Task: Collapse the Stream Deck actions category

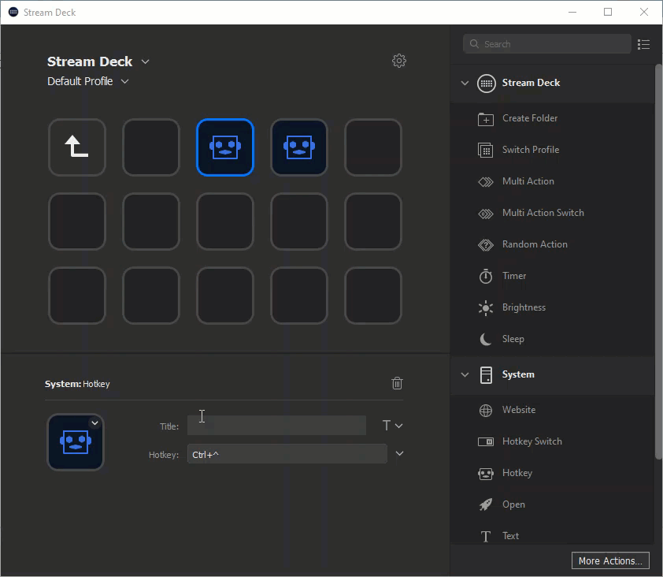Action: point(465,83)
